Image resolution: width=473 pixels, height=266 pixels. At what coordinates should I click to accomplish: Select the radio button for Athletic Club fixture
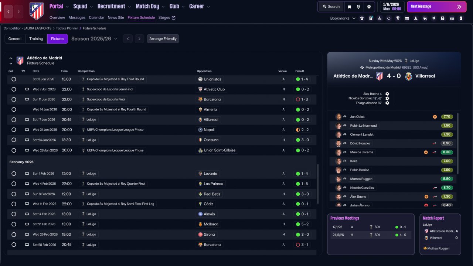tap(14, 89)
